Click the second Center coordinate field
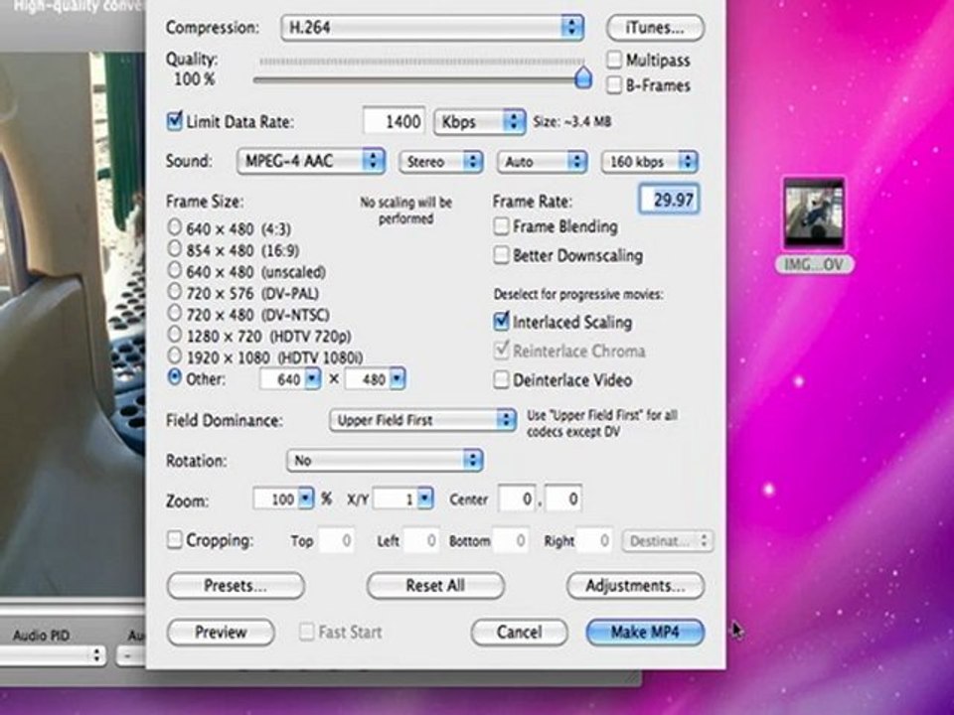This screenshot has height=715, width=954. (563, 500)
